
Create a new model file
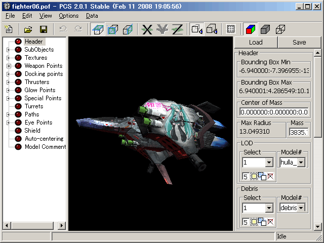pyautogui.click(x=9, y=29)
